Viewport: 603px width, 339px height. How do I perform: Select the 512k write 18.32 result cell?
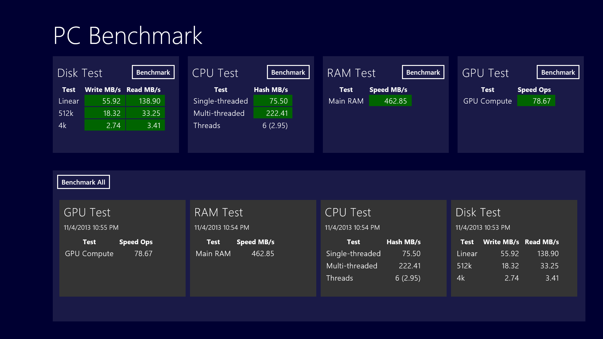point(105,113)
